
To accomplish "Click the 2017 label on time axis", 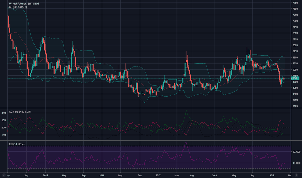I will 158,175.
